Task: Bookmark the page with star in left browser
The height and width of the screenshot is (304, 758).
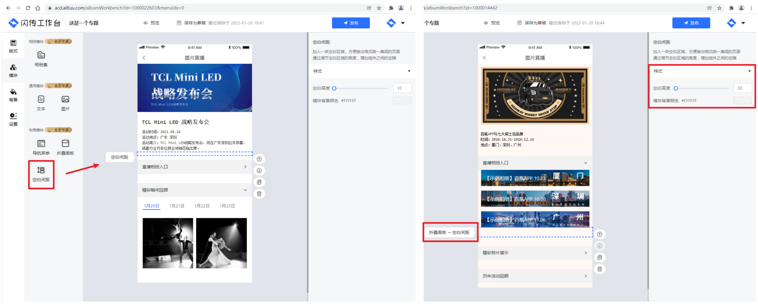Action: tap(379, 8)
